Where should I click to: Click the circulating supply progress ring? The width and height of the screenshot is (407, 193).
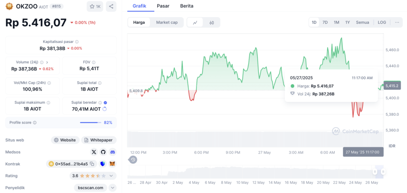[x=105, y=109]
